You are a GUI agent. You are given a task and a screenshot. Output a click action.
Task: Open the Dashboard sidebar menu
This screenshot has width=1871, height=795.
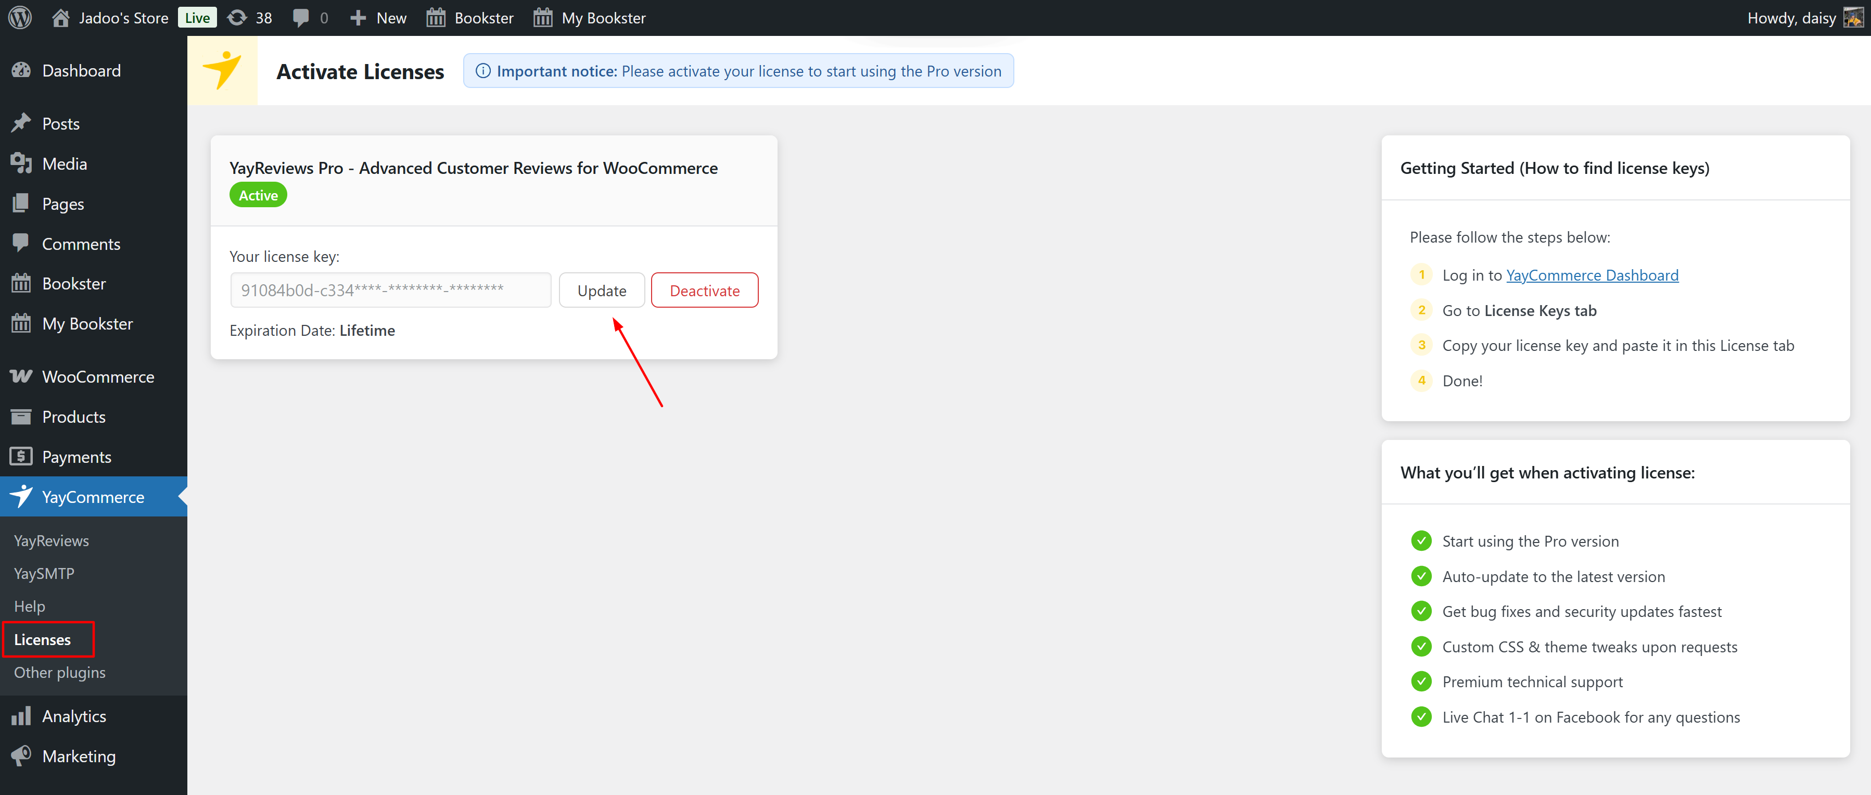(x=81, y=70)
